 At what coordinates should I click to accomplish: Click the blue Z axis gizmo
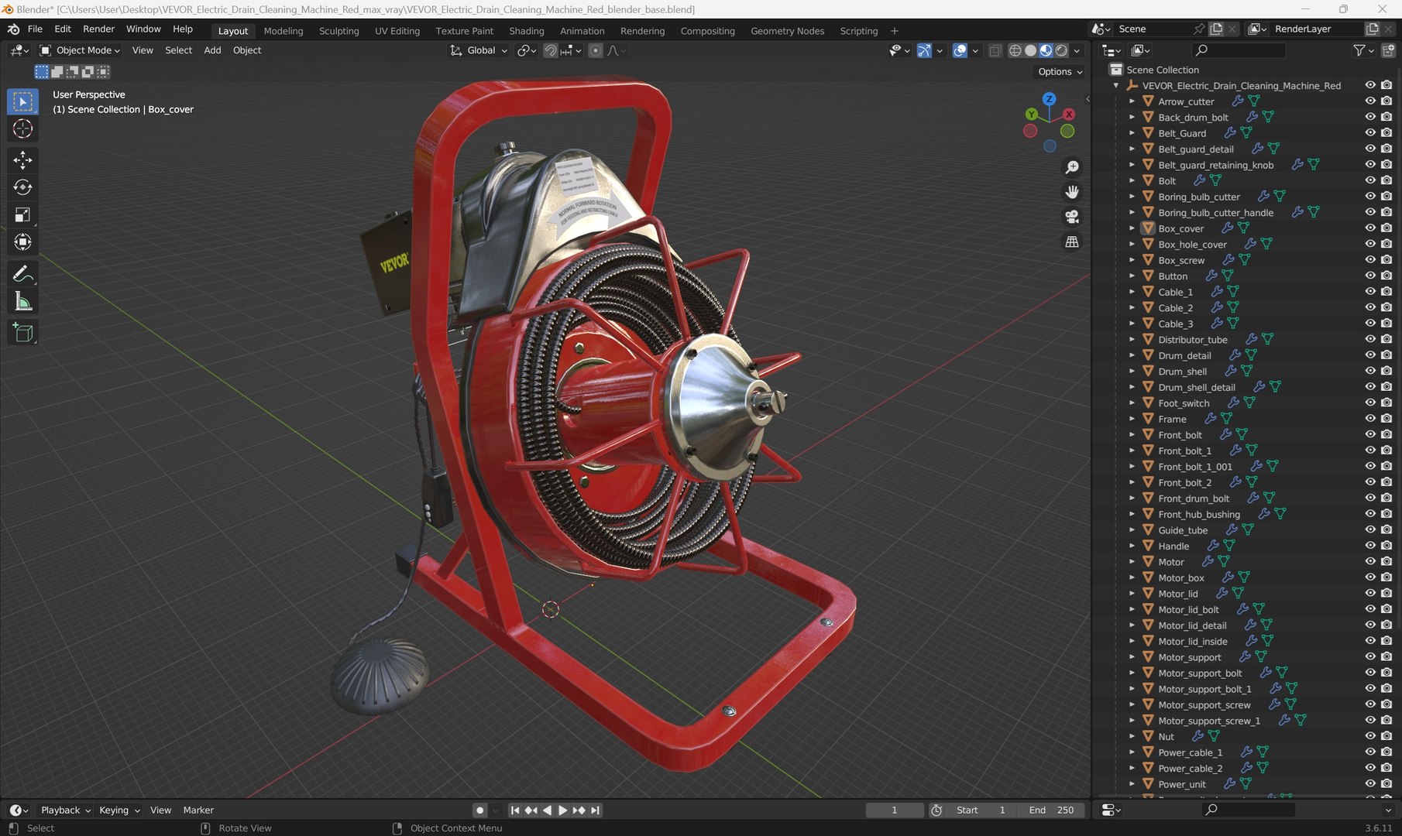[x=1049, y=99]
